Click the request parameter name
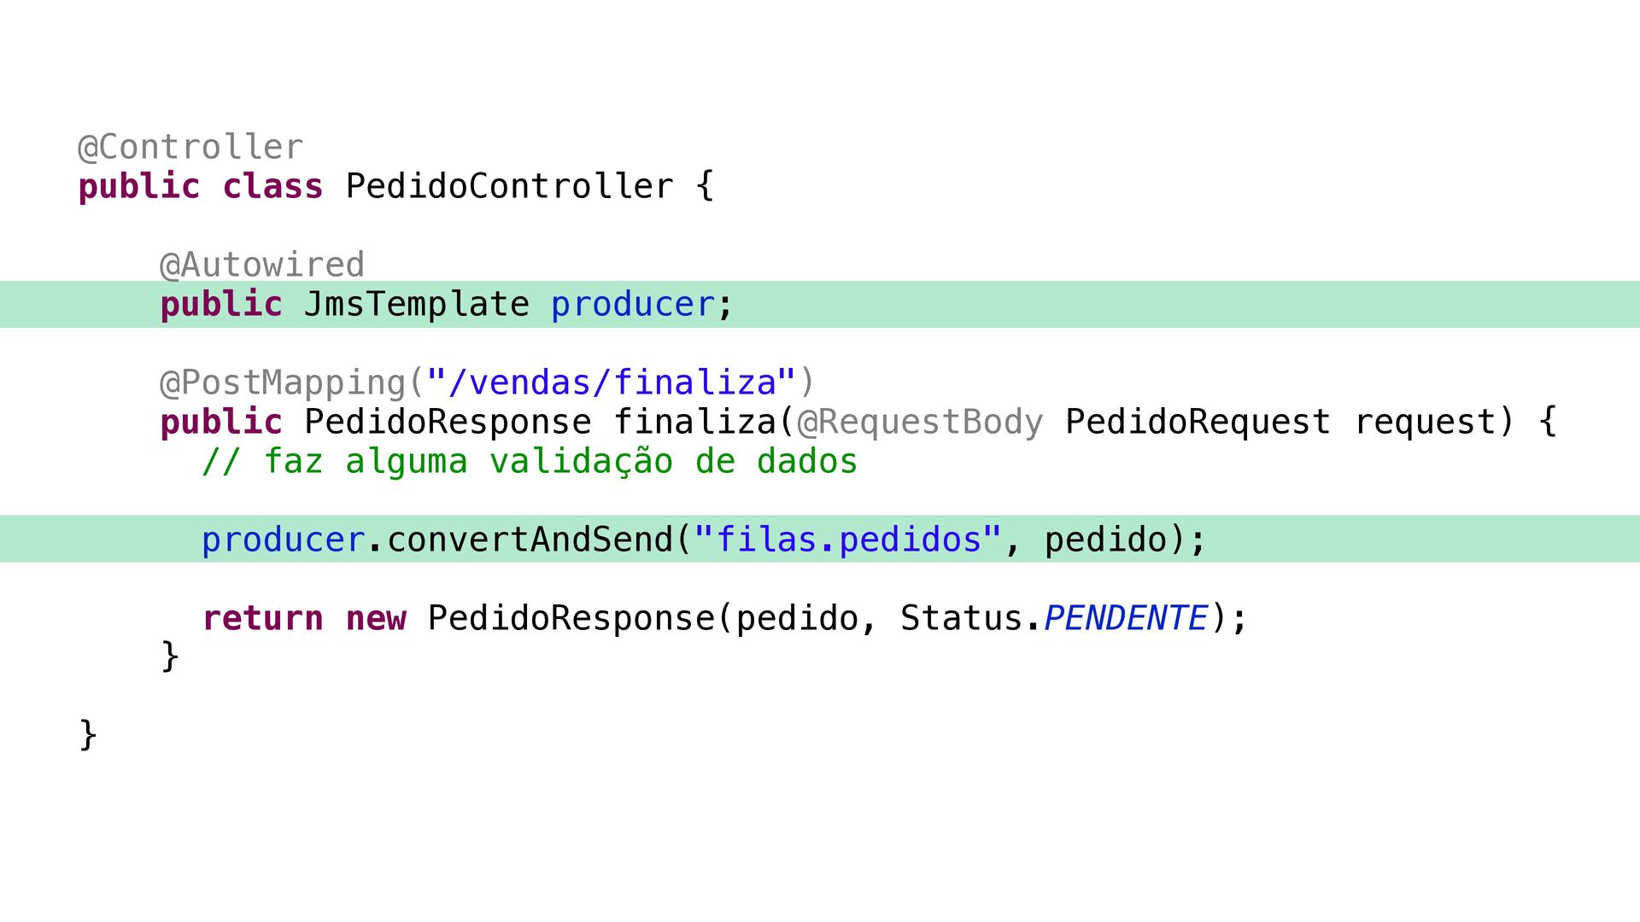Screen dimensions: 1640x922 (x=1424, y=423)
